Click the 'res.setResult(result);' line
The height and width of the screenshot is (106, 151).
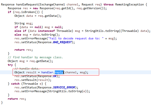coord(33,80)
